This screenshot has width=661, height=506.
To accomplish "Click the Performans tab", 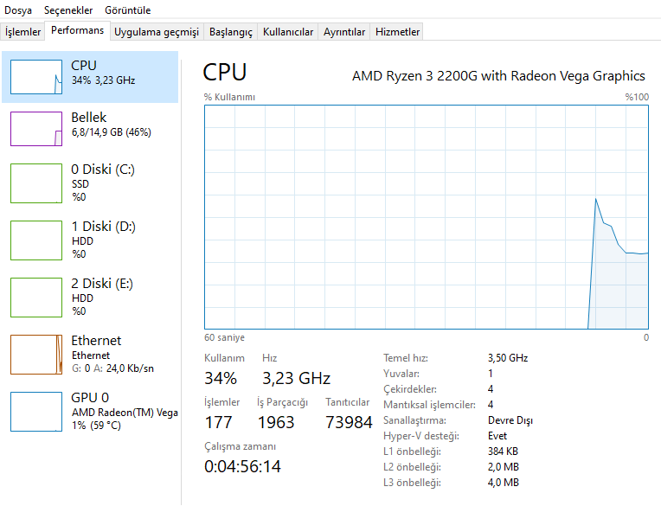I will [x=78, y=30].
